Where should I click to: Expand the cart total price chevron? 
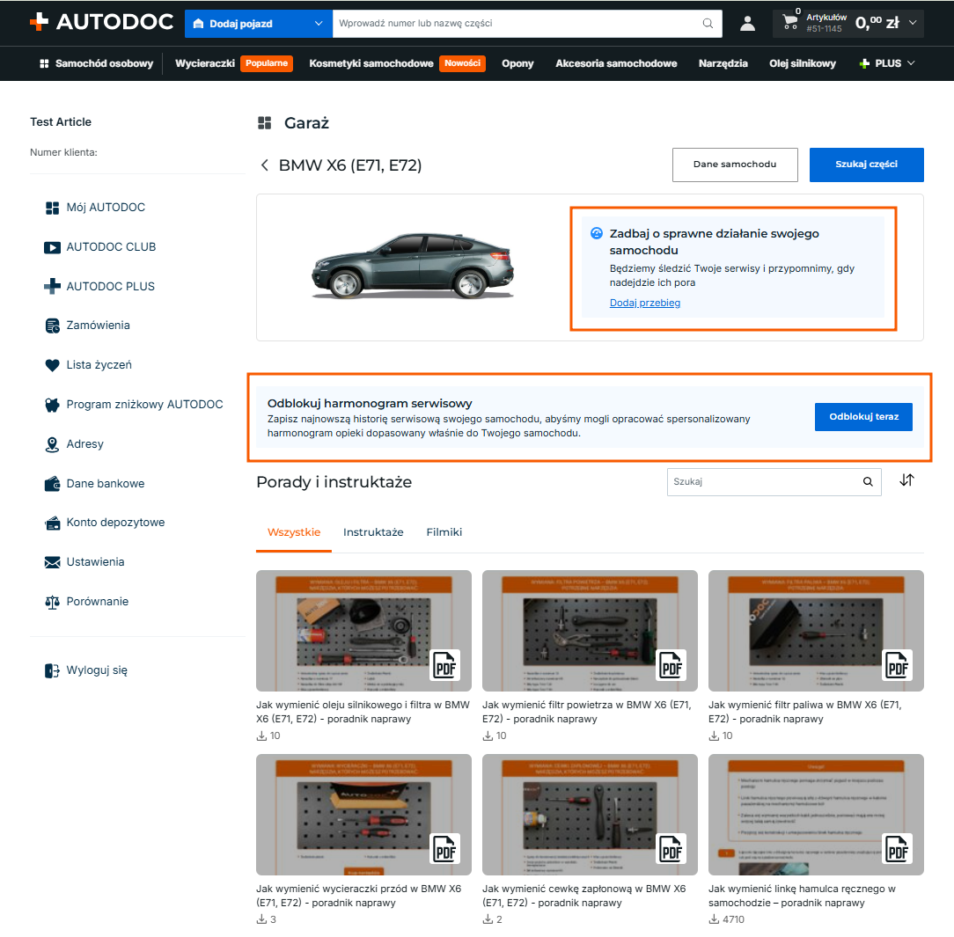pyautogui.click(x=913, y=23)
